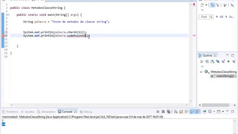
Task: Click Focus on Workweek icon in Task List
Action: [225, 5]
